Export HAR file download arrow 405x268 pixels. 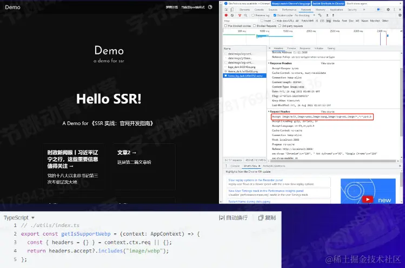[x=333, y=15]
